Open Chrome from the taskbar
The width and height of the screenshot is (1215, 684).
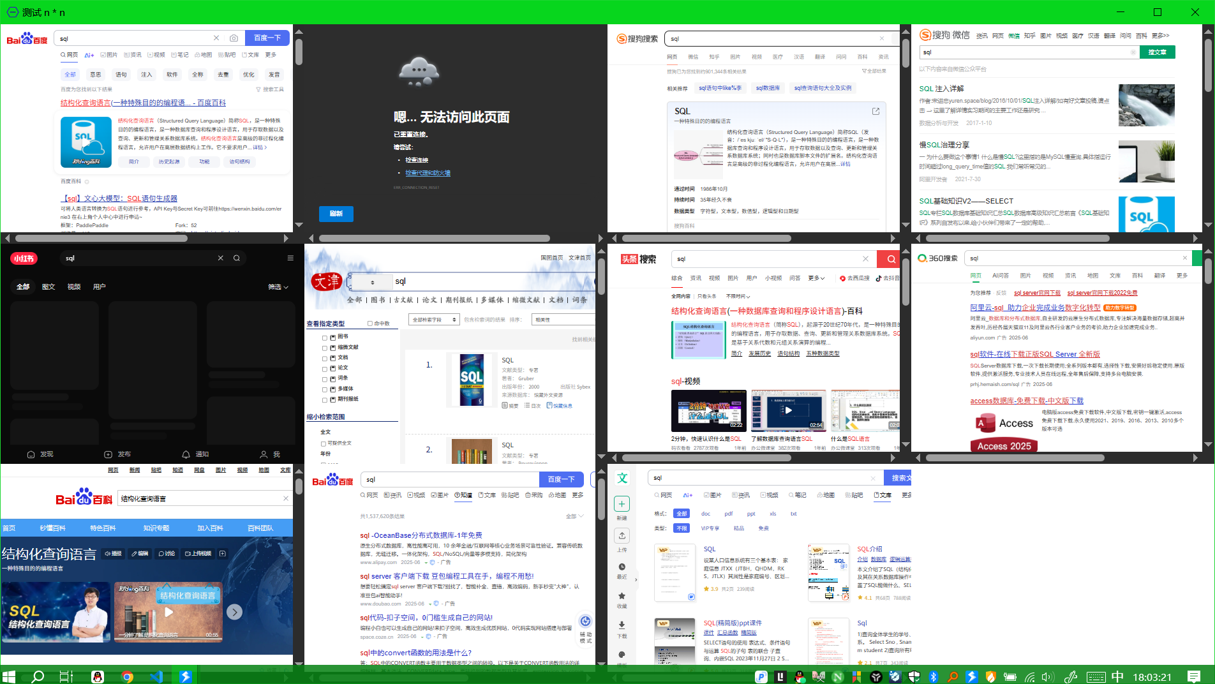[x=127, y=677]
